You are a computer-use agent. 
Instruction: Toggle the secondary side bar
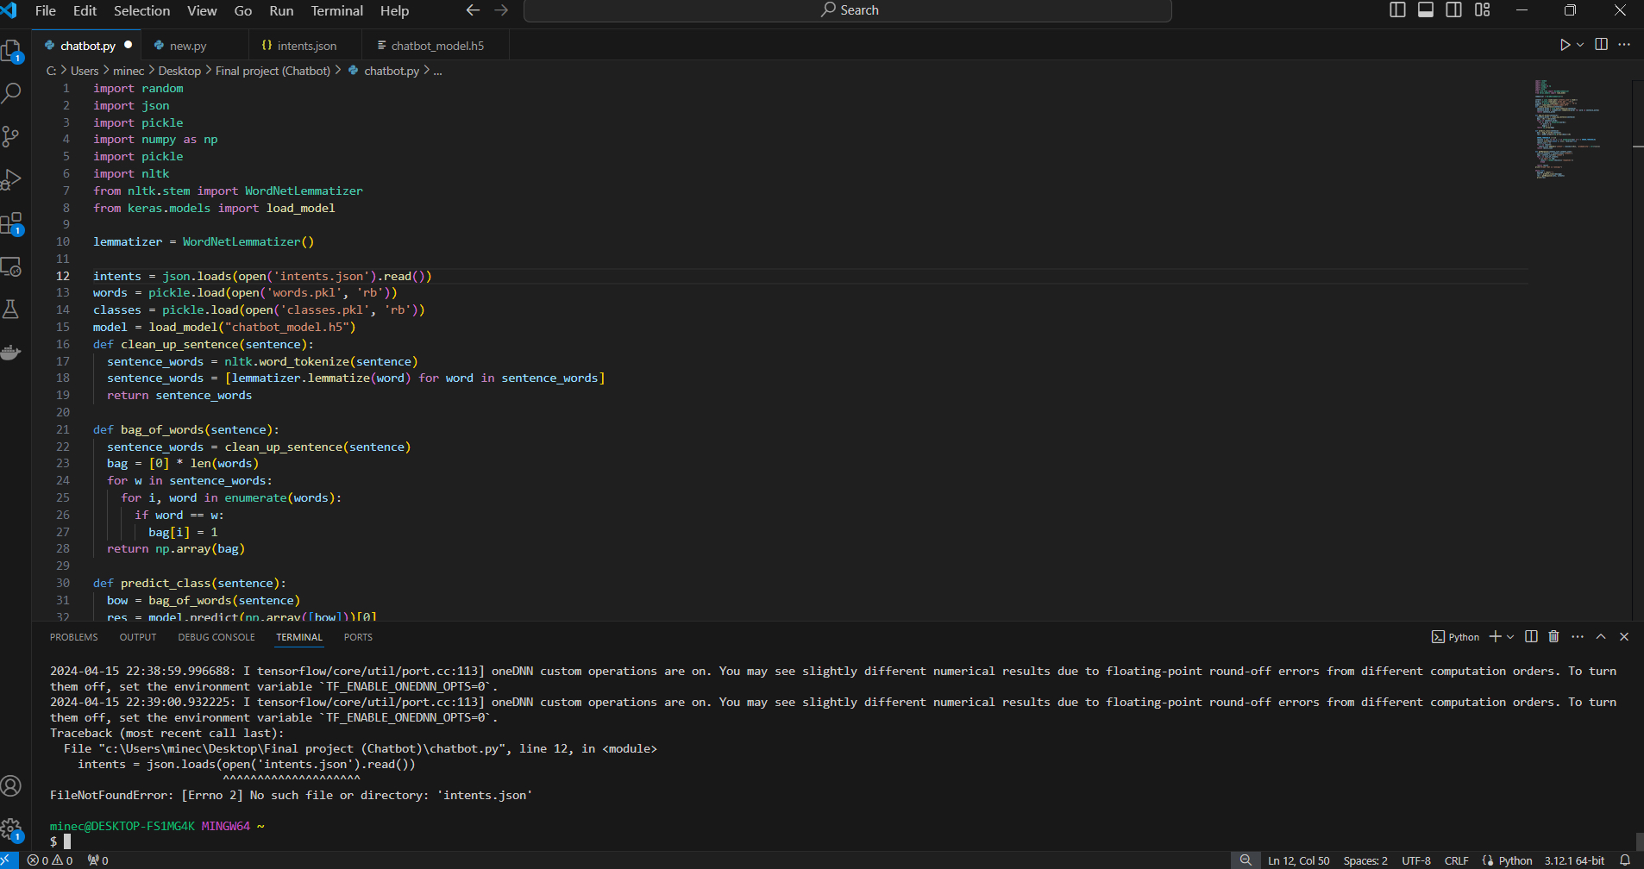[1454, 10]
